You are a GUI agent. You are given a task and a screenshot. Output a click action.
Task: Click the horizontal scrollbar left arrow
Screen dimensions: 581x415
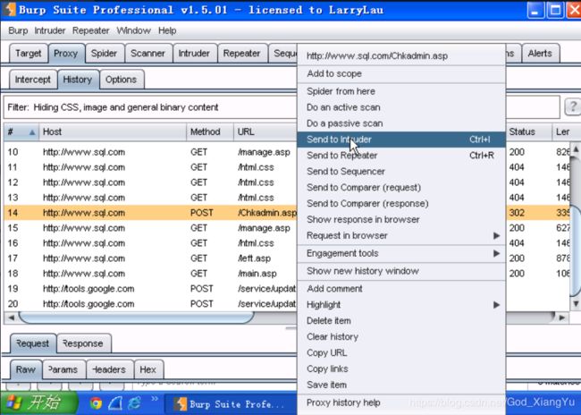tap(11, 318)
